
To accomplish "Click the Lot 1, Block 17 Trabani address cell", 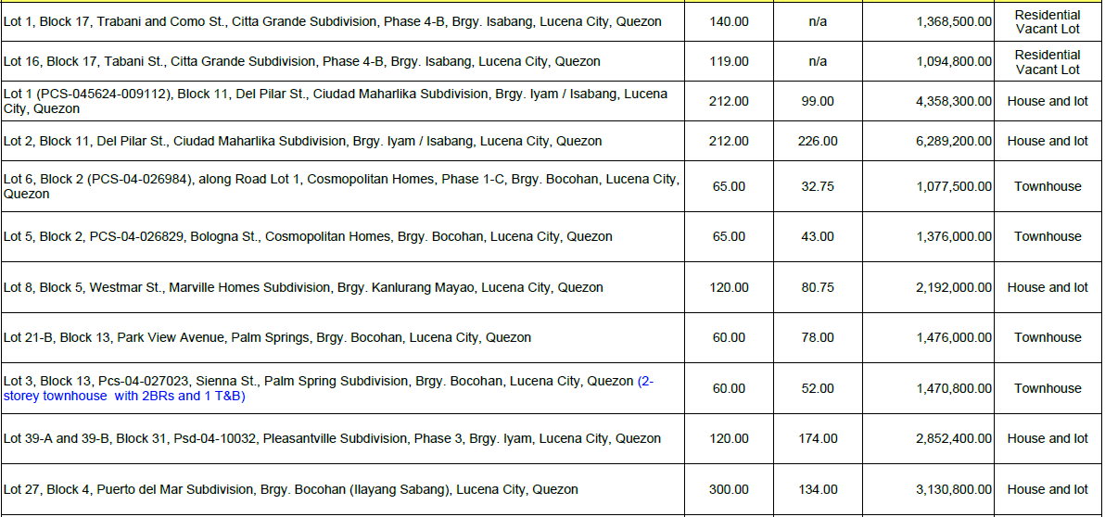I will (333, 21).
